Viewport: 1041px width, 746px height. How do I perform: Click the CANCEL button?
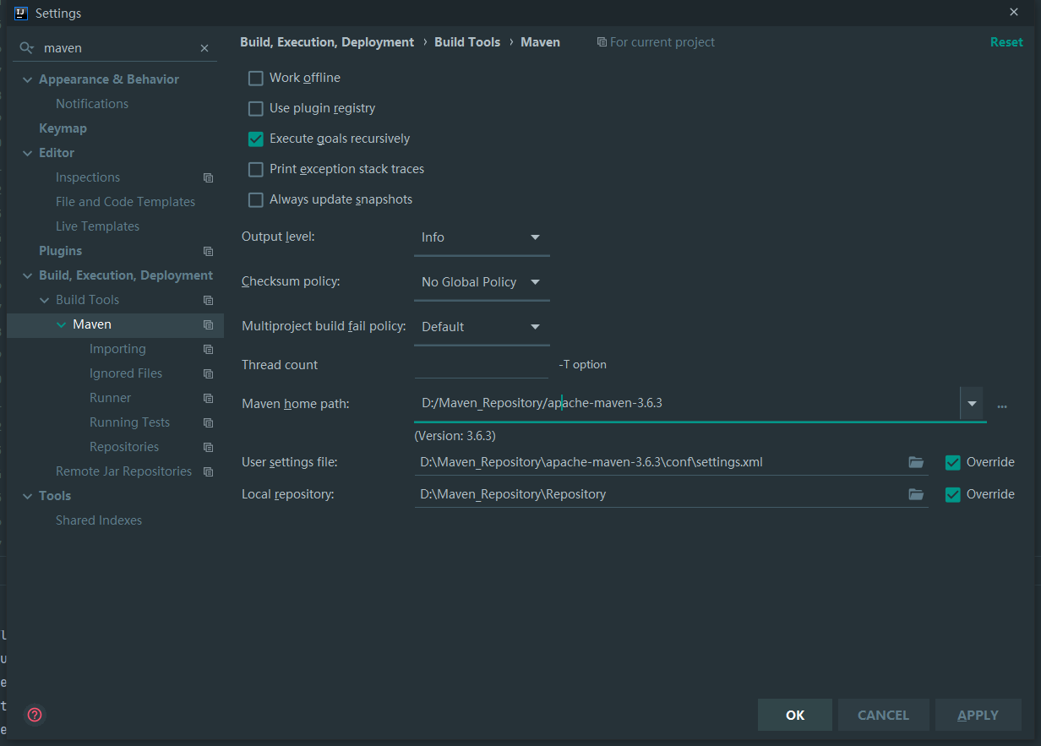(x=884, y=715)
